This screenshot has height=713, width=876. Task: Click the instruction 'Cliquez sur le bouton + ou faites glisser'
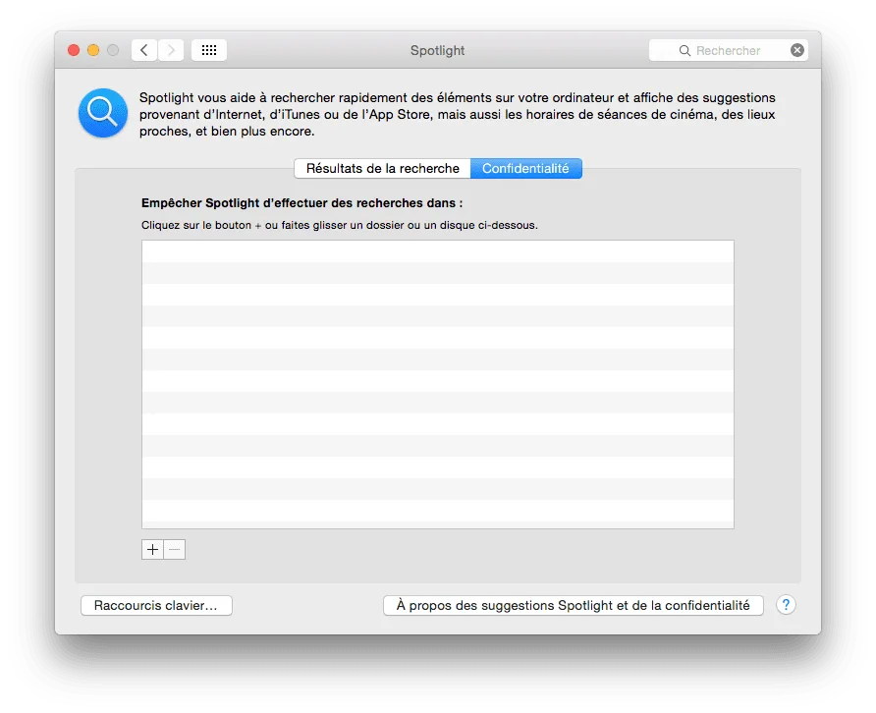(339, 225)
